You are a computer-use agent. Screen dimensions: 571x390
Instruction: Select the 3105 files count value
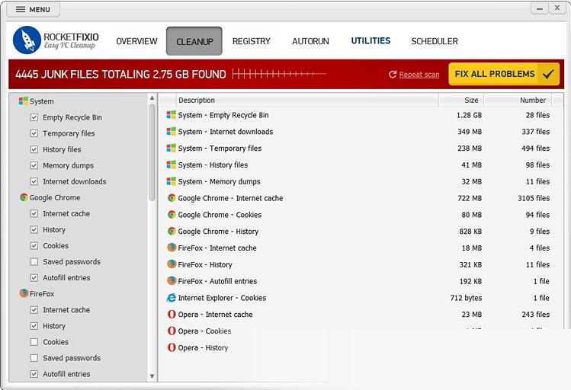click(534, 198)
